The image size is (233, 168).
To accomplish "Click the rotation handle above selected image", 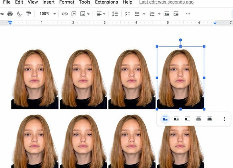I will click(x=181, y=40).
